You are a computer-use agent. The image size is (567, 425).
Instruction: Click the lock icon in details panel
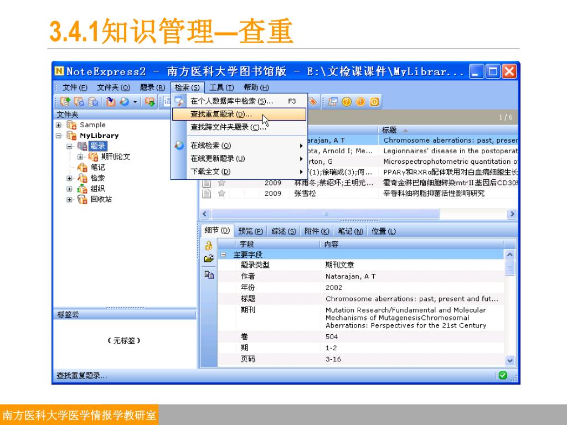pyautogui.click(x=209, y=245)
